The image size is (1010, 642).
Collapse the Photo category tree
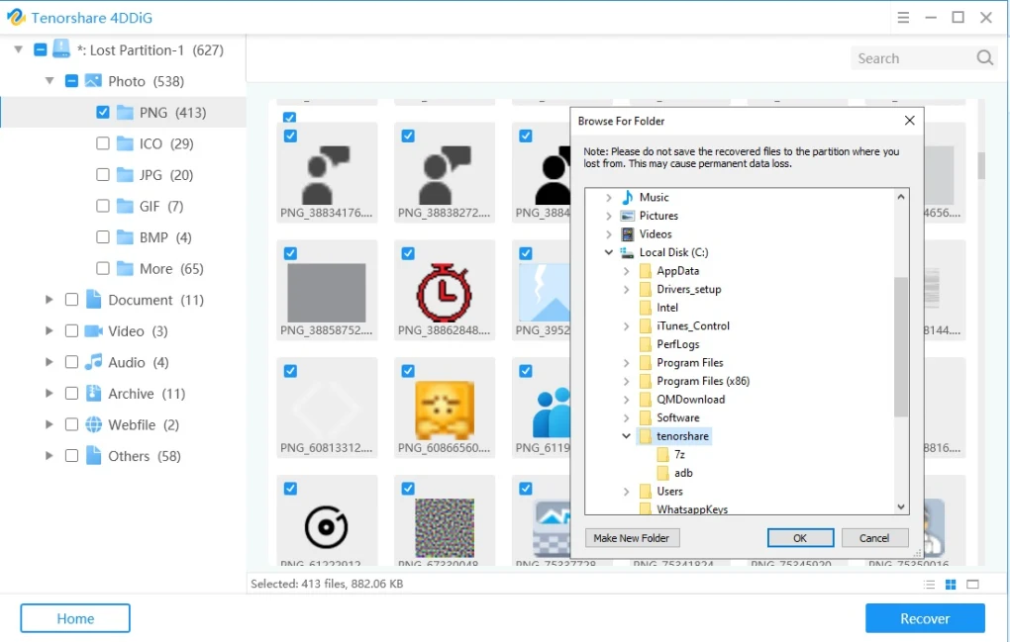(x=50, y=81)
